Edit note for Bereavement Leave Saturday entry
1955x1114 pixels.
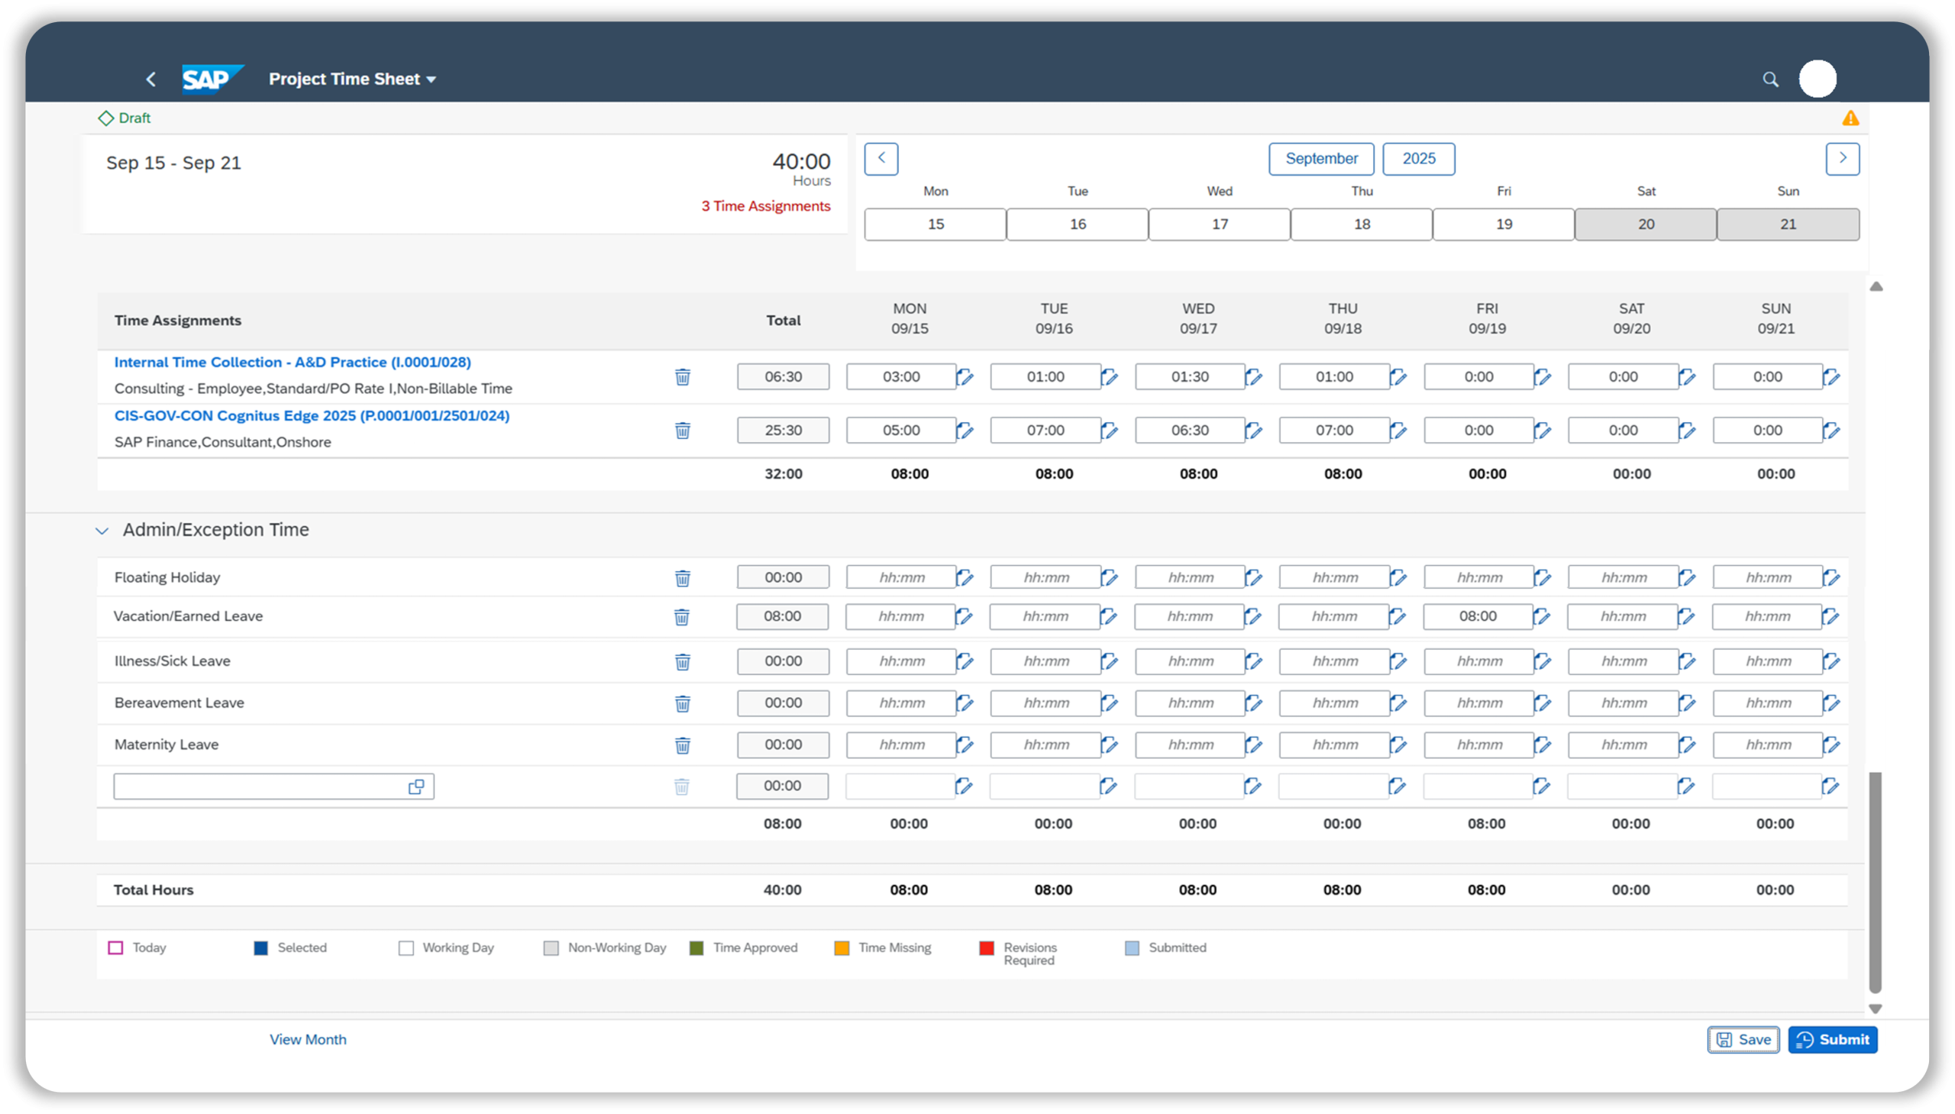coord(1687,702)
